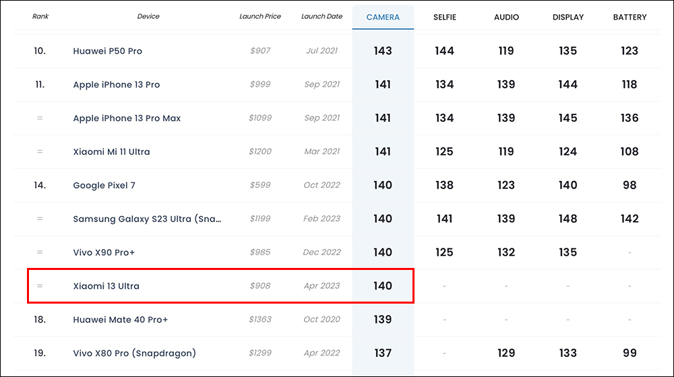Screen dimensions: 674x377
Task: Open Apple iPhone 13 Pro Max page
Action: pos(127,118)
